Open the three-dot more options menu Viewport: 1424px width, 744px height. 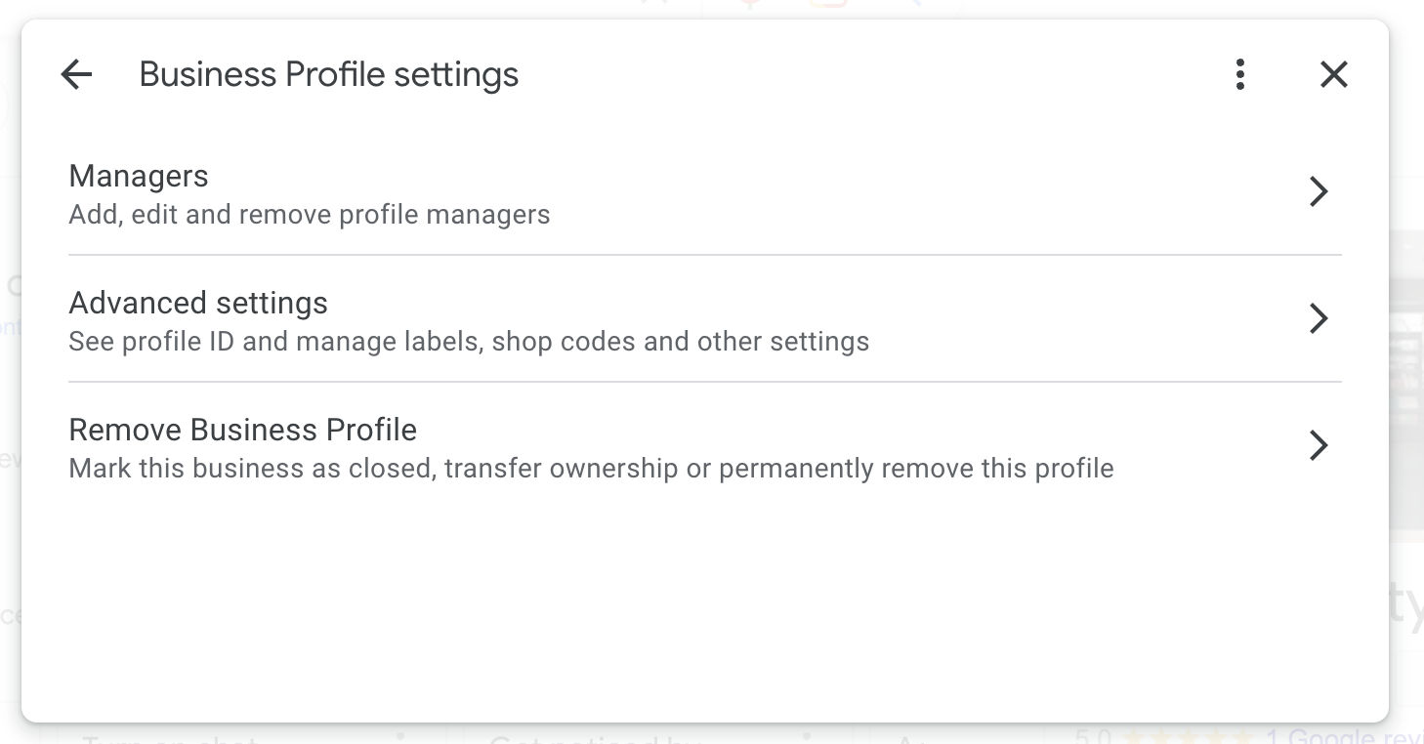[x=1239, y=74]
